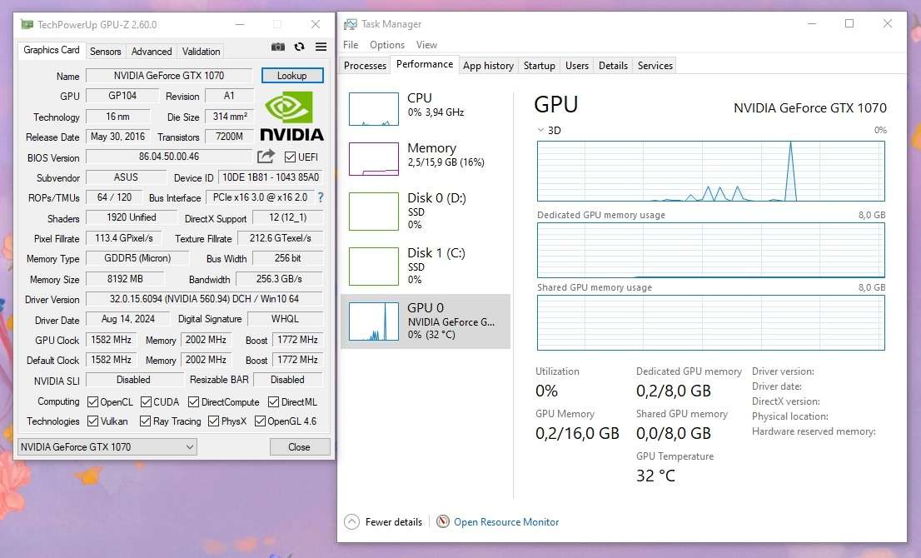921x558 pixels.
Task: Disable the Ray Tracing checkbox
Action: pyautogui.click(x=145, y=421)
